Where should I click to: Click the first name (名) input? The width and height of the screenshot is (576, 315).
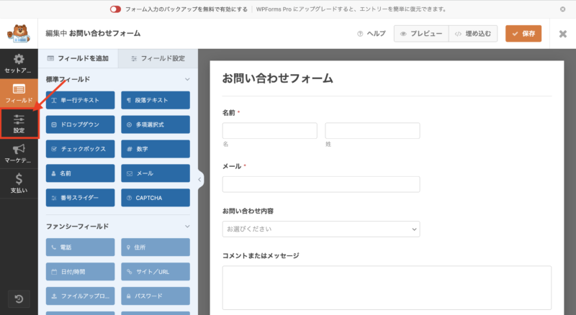tap(269, 131)
